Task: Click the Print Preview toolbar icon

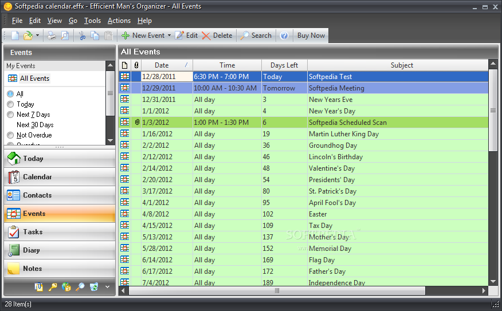Action: [x=65, y=36]
